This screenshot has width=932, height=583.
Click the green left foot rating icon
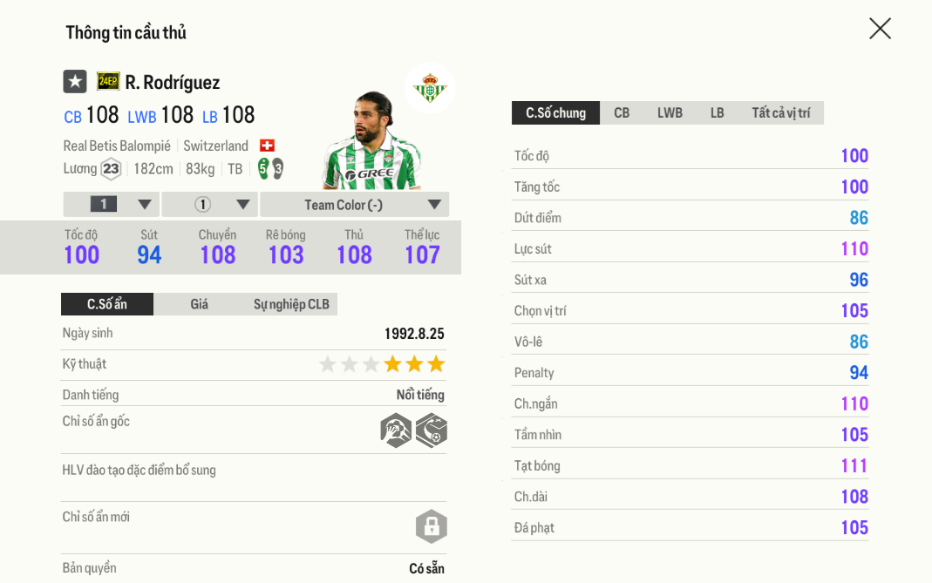pos(263,167)
